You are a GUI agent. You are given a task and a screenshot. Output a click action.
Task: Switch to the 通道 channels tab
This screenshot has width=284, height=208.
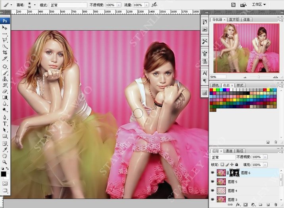229,151
